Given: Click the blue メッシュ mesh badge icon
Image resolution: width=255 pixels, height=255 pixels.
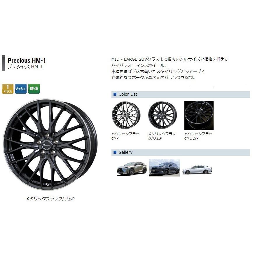Looking at the screenshot, I should (21, 89).
